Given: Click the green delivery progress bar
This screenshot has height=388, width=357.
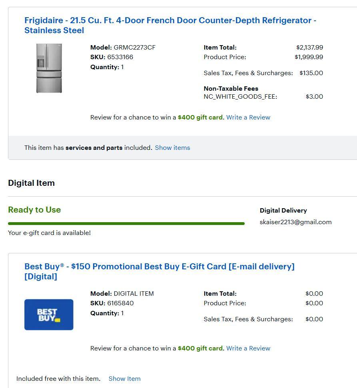Looking at the screenshot, I should [126, 223].
